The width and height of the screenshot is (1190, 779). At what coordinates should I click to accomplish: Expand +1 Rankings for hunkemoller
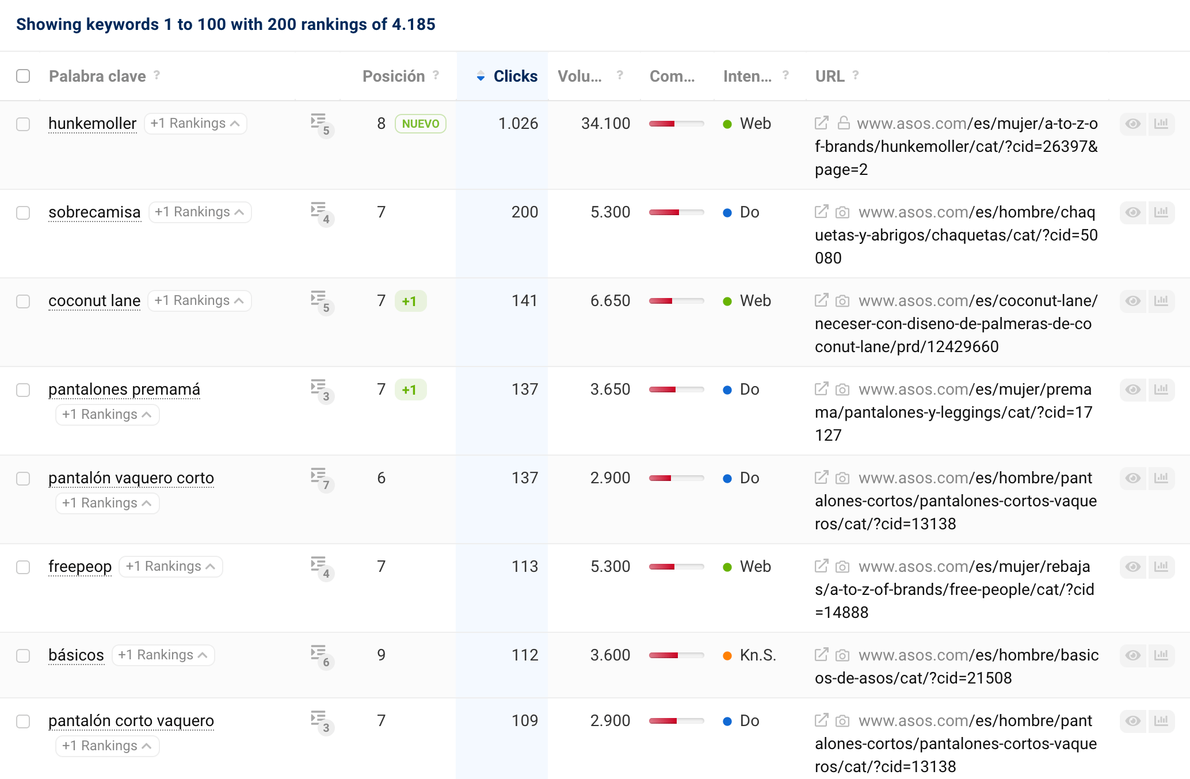(x=195, y=123)
